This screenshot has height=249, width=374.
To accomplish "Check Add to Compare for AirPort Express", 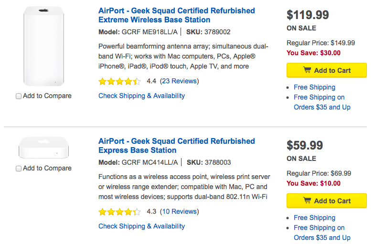I will (x=19, y=169).
